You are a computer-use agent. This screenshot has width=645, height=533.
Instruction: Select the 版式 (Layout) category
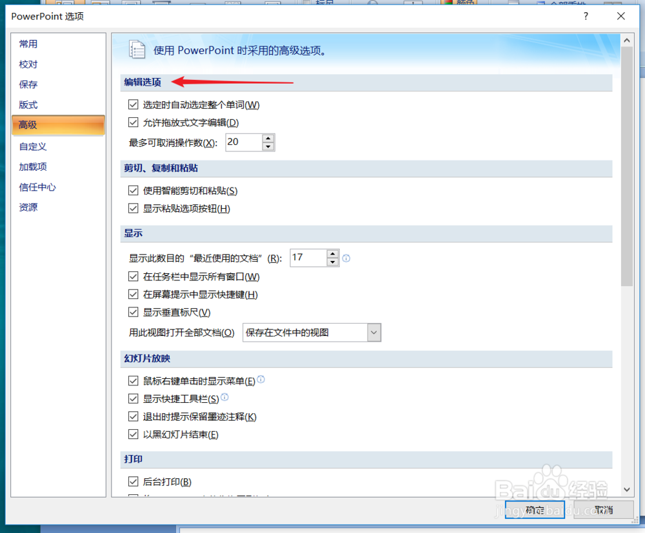tap(58, 105)
